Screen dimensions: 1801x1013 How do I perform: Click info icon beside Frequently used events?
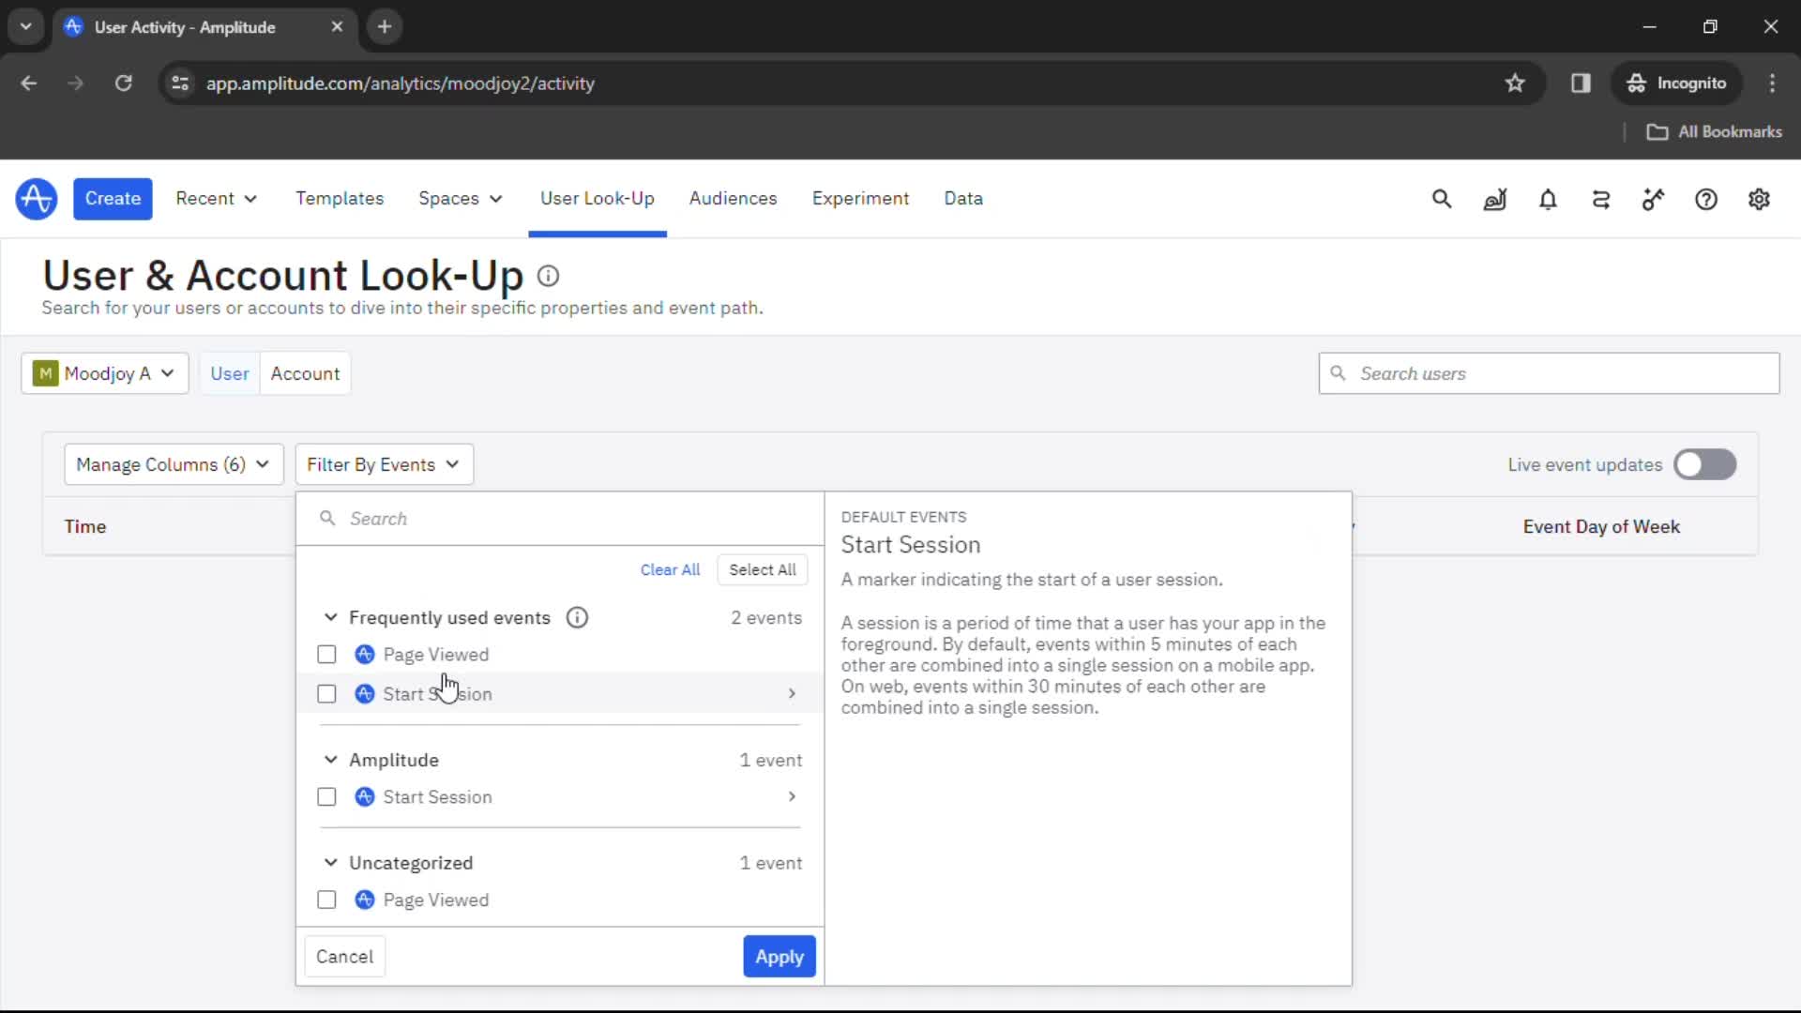coord(577,617)
